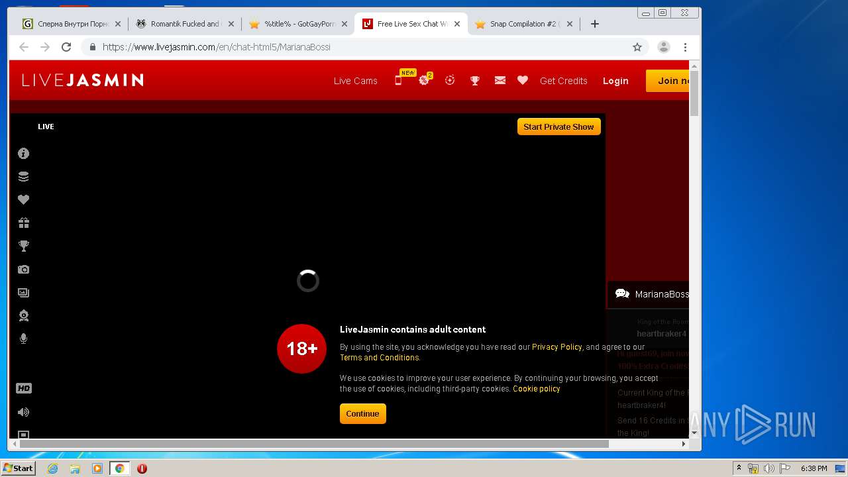Bookmark this page with star icon
The height and width of the screenshot is (477, 848).
(637, 47)
